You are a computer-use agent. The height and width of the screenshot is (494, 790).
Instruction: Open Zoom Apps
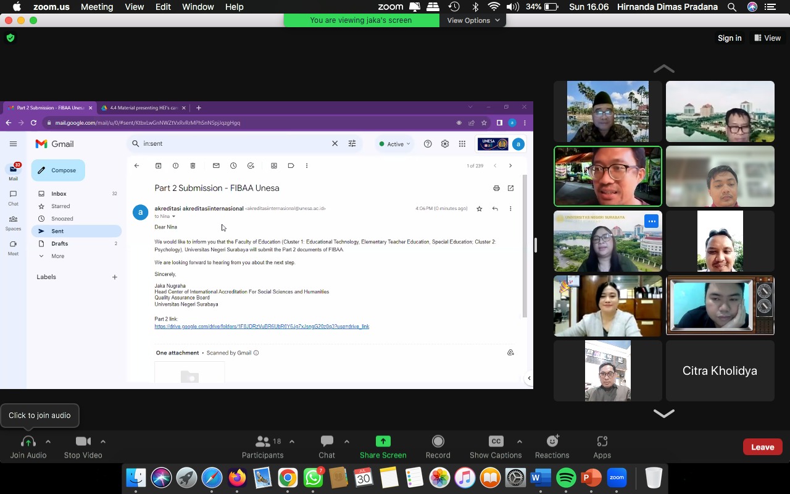[602, 447]
